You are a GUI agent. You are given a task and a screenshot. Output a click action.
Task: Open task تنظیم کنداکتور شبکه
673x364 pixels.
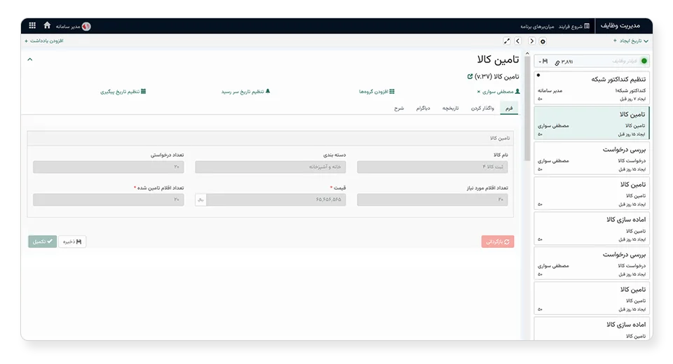point(592,88)
